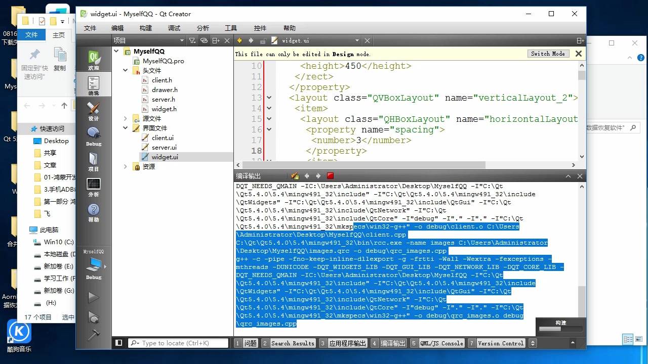Show the QML/JS Console pane
The image size is (648, 364).
coord(437,343)
